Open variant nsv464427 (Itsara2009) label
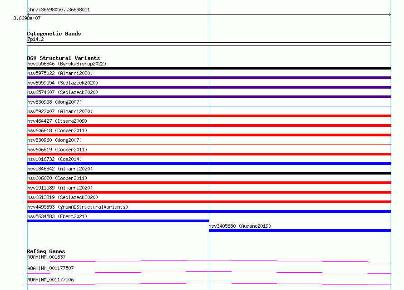This screenshot has width=404, height=290. point(57,121)
